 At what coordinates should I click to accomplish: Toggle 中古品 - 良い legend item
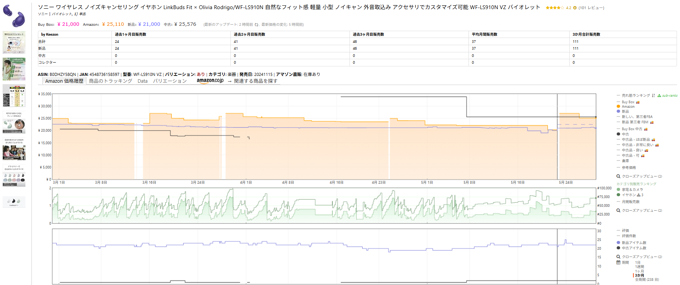click(632, 150)
